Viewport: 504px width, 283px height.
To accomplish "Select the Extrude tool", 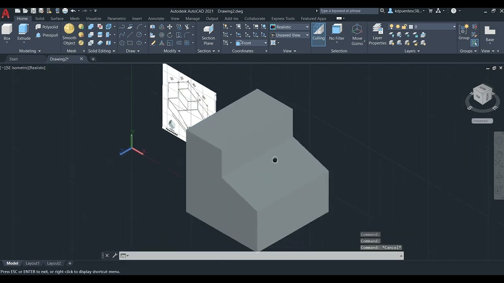I will (24, 32).
